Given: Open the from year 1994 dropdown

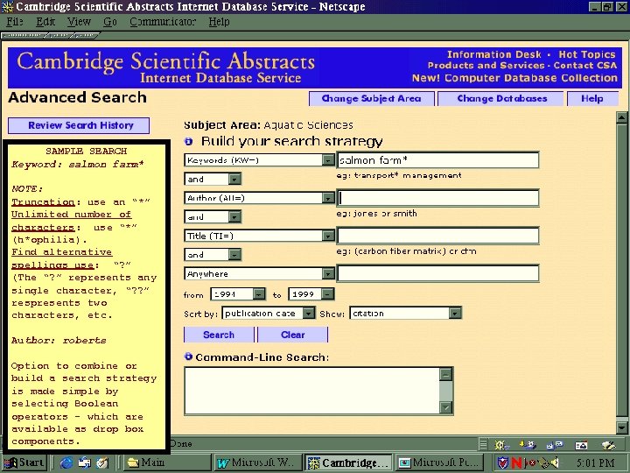Looking at the screenshot, I should point(259,294).
